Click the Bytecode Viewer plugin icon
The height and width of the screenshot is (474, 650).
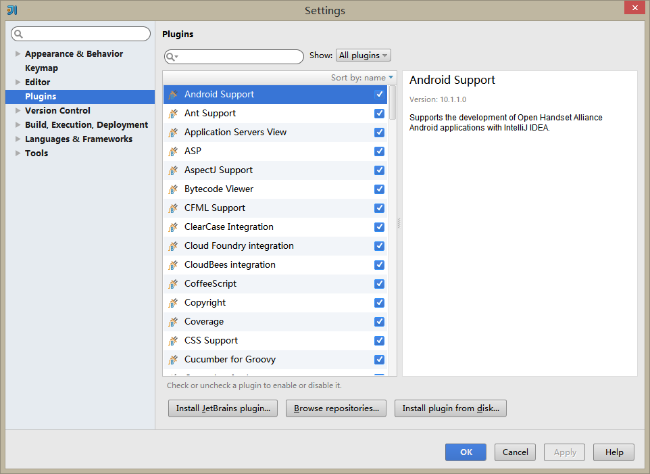[173, 189]
